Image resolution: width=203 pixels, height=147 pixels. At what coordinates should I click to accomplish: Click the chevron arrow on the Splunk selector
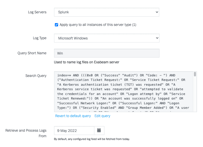pyautogui.click(x=157, y=12)
